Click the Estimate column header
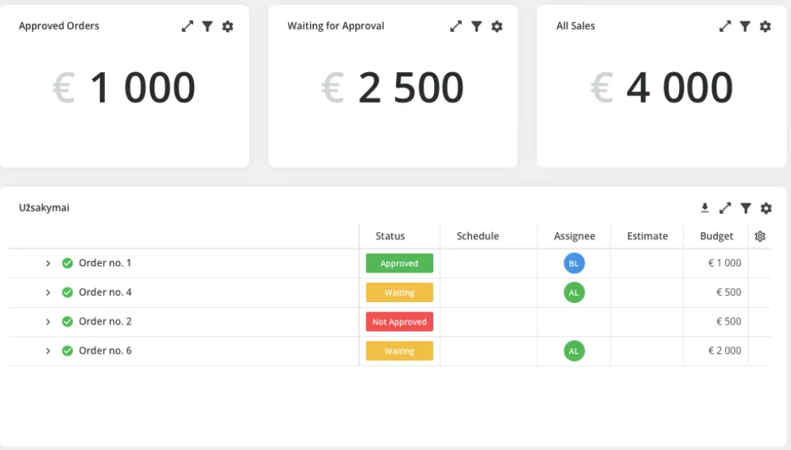 tap(647, 236)
